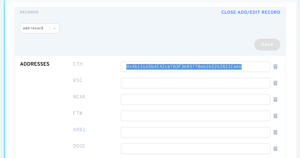Delete the ARB1 address record

click(275, 132)
